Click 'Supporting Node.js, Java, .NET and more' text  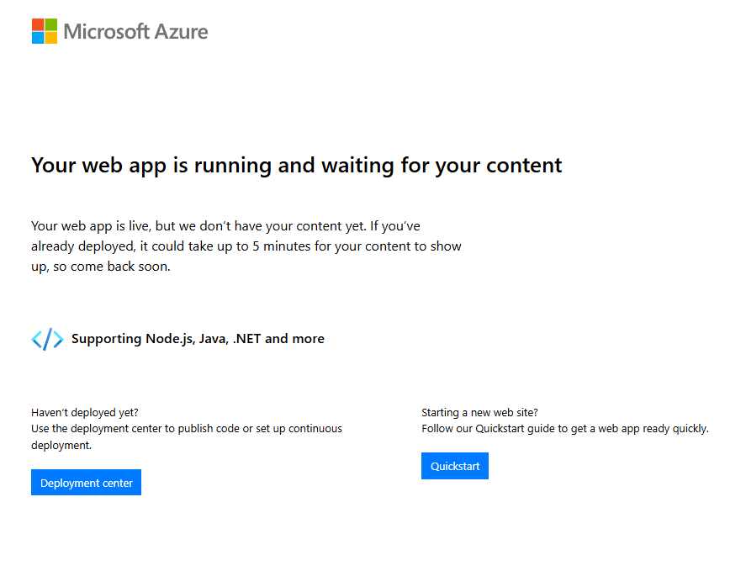[198, 339]
